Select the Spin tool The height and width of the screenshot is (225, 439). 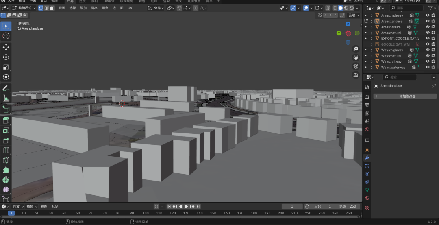(x=6, y=179)
